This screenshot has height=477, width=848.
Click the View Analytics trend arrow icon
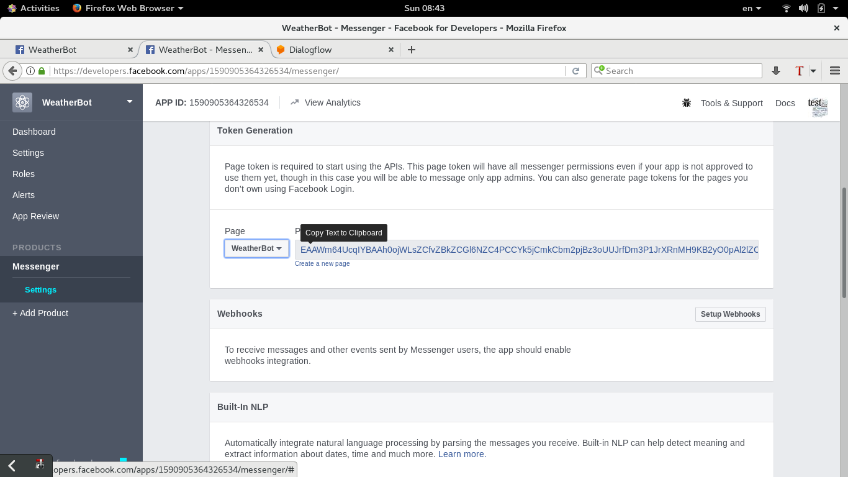[x=294, y=102]
